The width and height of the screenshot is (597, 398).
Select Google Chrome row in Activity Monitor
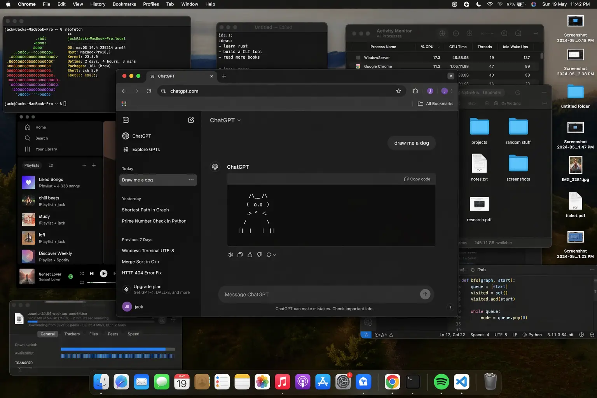(x=445, y=66)
